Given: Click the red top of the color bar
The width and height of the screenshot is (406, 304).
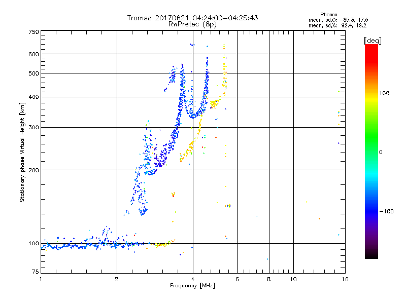Looking at the screenshot, I should (x=371, y=48).
